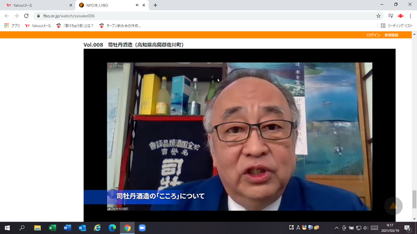Open Windows taskbar search

(x=22, y=228)
